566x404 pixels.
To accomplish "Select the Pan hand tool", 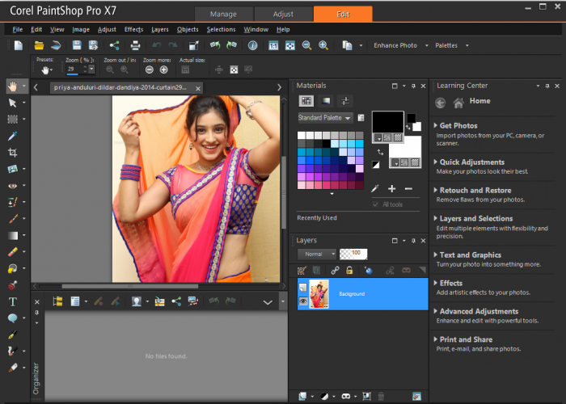I will 13,86.
